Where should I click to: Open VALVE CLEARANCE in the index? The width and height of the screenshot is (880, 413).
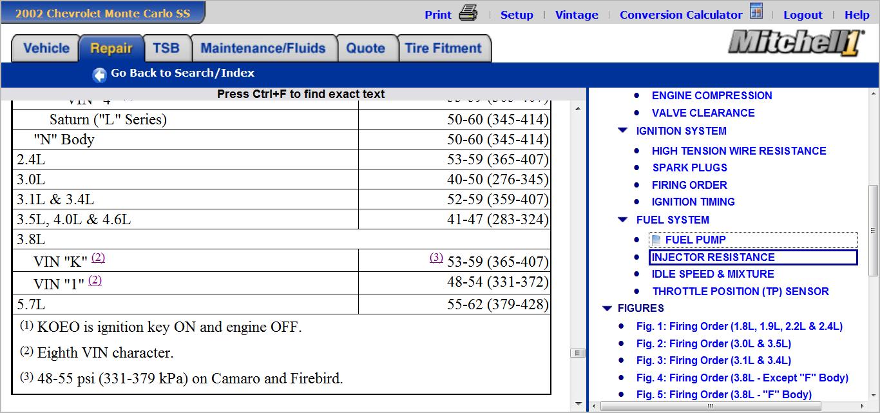(x=703, y=113)
